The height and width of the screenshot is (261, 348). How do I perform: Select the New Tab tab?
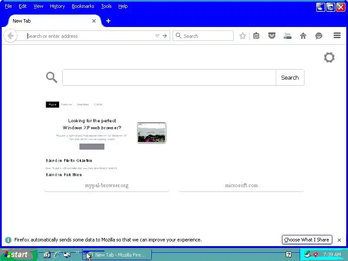(53, 21)
